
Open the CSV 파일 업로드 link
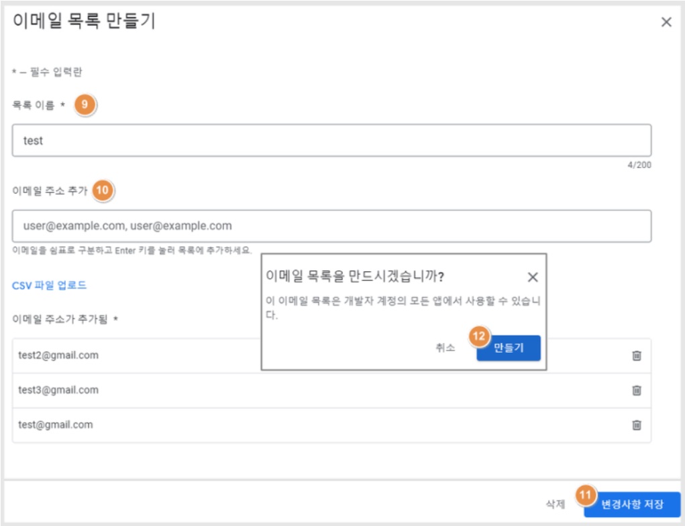pos(50,285)
